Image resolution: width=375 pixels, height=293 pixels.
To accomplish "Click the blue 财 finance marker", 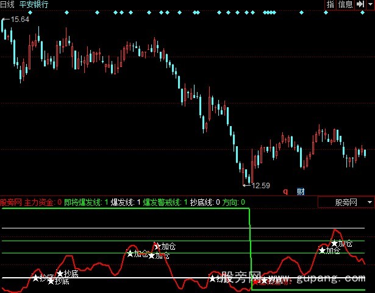I will [x=300, y=191].
